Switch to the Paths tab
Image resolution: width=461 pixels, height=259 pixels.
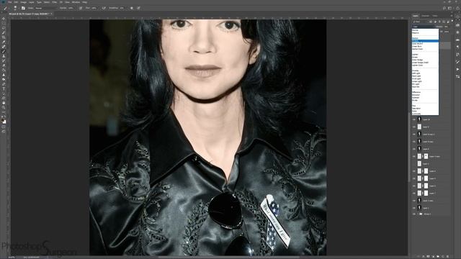click(435, 16)
